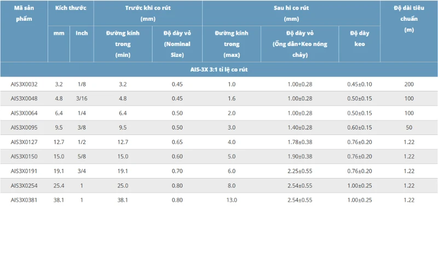438x274 pixels.
Task: Click the 'Độ dày vỏ (Nominal Size)' sub-header
Action: tap(177, 44)
